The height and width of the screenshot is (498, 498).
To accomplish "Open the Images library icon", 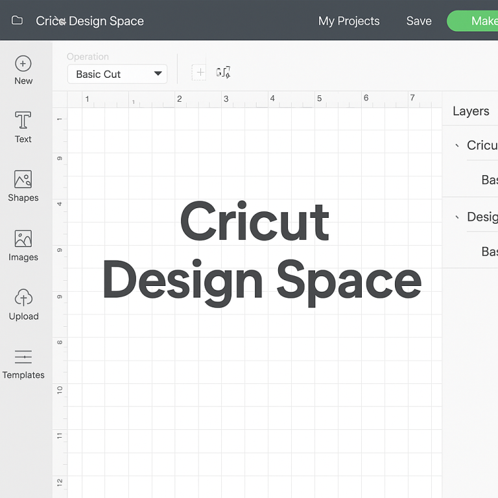I will (x=23, y=239).
